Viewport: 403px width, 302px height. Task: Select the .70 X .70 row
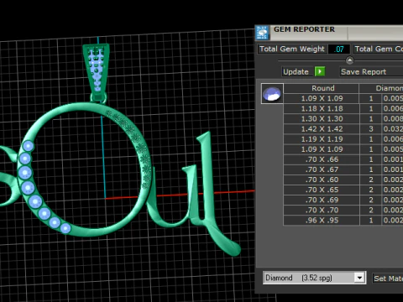[x=343, y=210]
